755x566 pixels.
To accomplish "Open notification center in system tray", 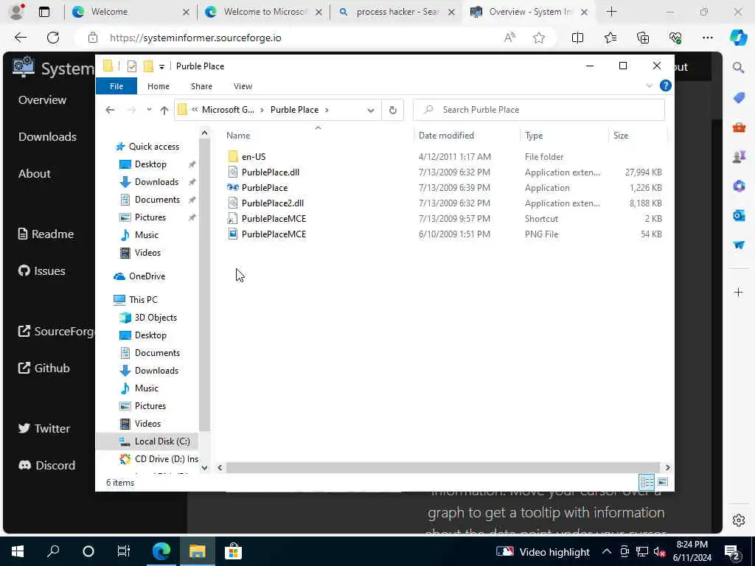I will tap(732, 551).
